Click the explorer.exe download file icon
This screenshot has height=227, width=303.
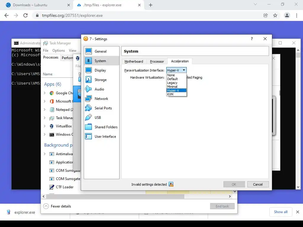point(9,212)
